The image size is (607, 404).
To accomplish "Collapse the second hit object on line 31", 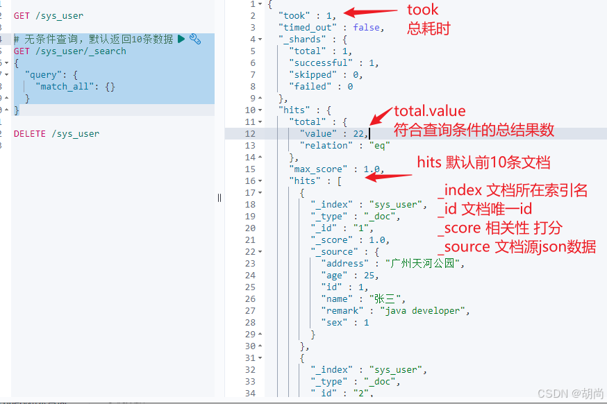I will point(260,358).
